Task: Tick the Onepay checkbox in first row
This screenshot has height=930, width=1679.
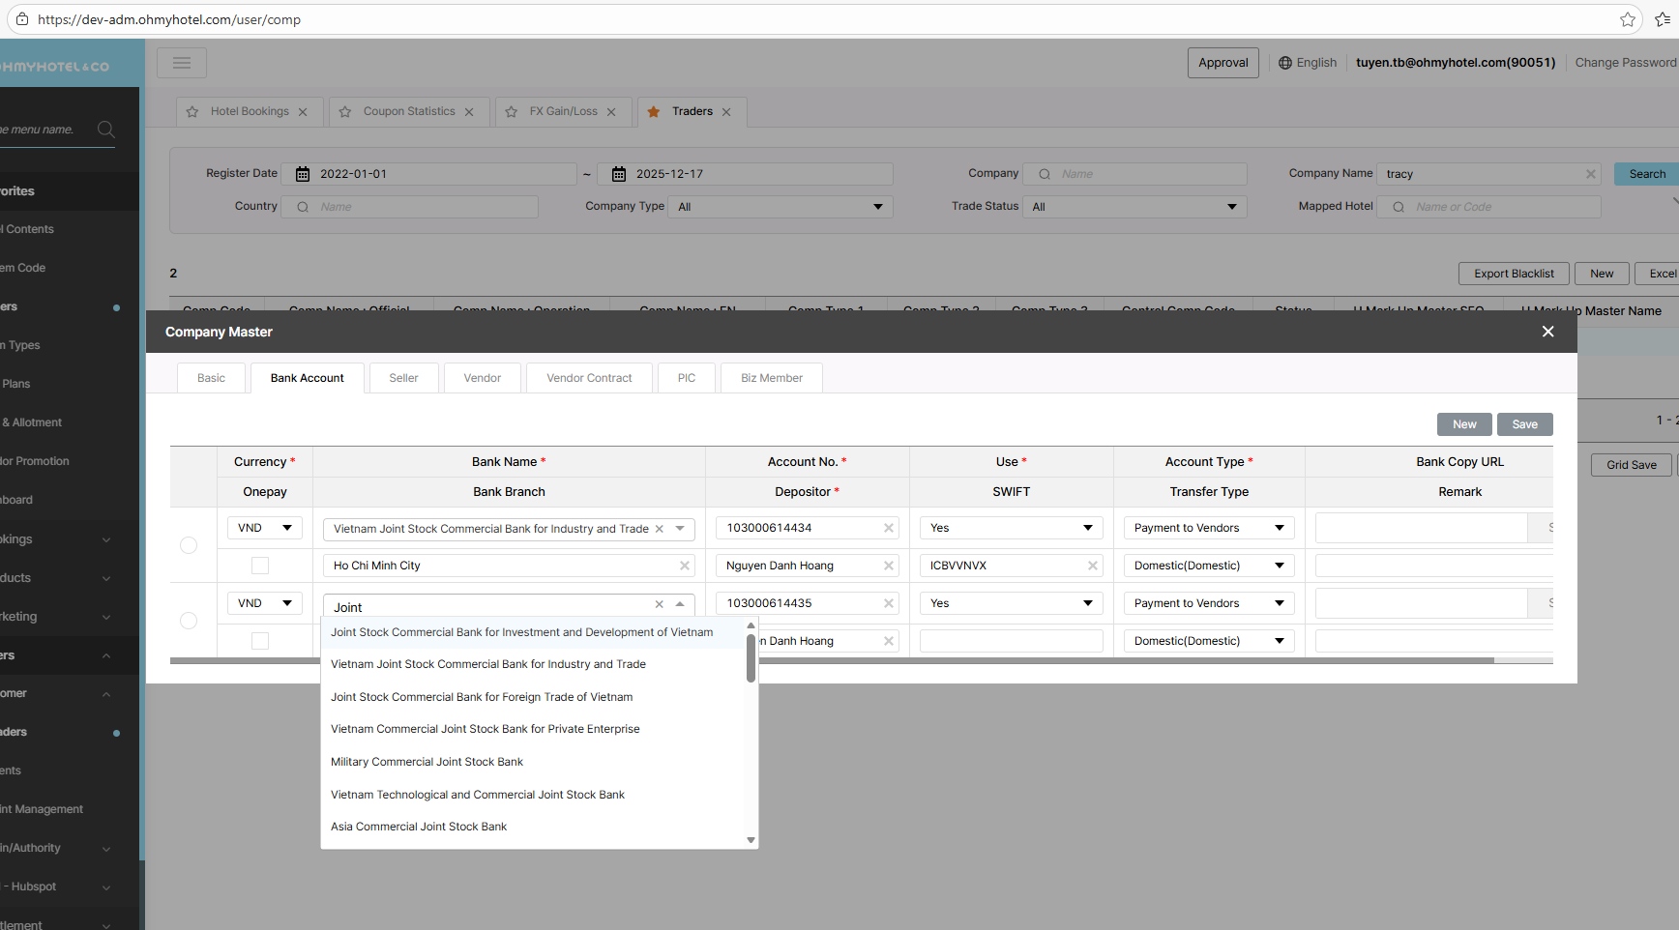Action: [x=260, y=566]
